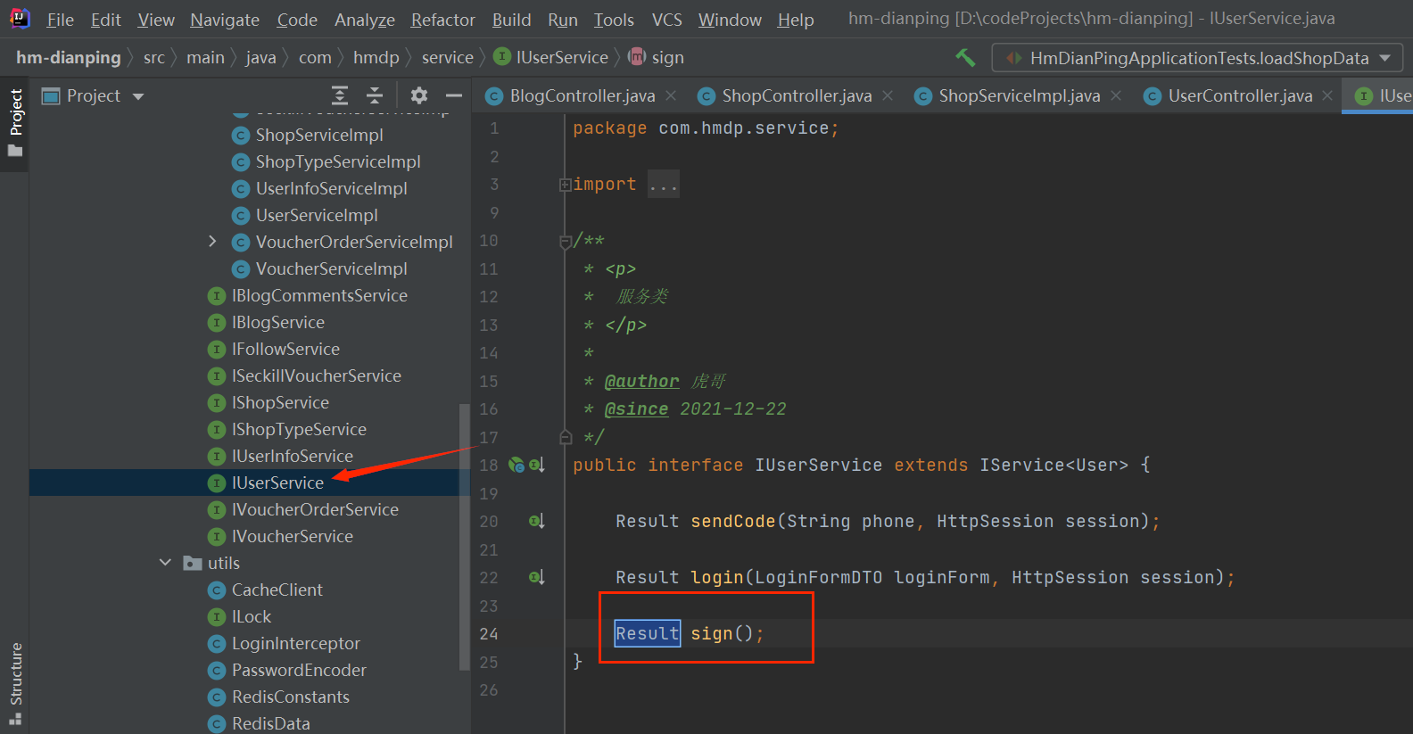Switch to the ShopController.java tab

point(797,95)
